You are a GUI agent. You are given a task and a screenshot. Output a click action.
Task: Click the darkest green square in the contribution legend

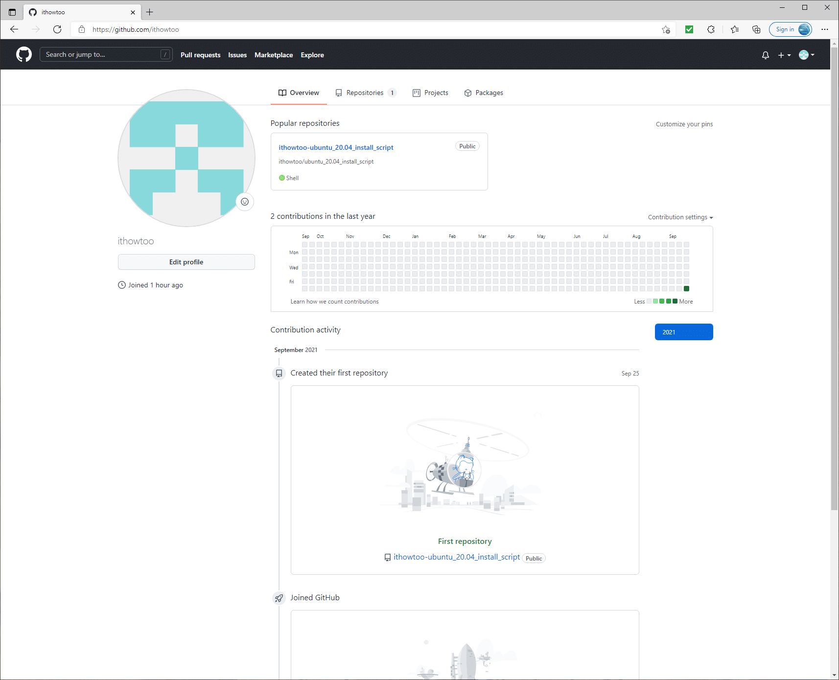(676, 301)
